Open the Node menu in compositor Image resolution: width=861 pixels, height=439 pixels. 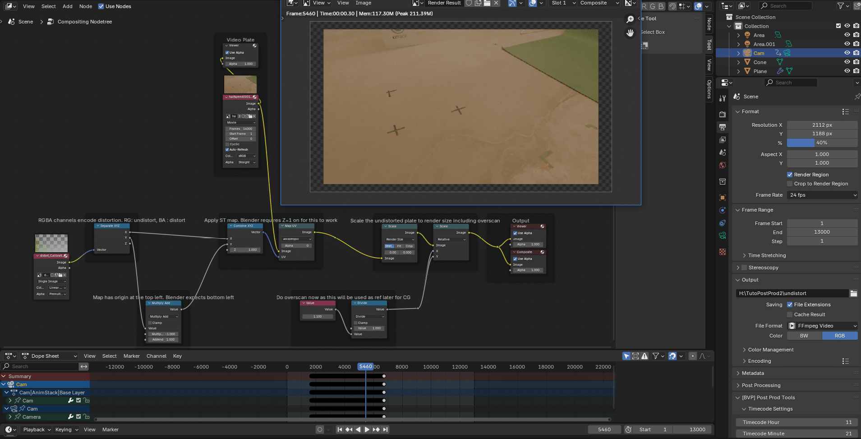pyautogui.click(x=85, y=6)
